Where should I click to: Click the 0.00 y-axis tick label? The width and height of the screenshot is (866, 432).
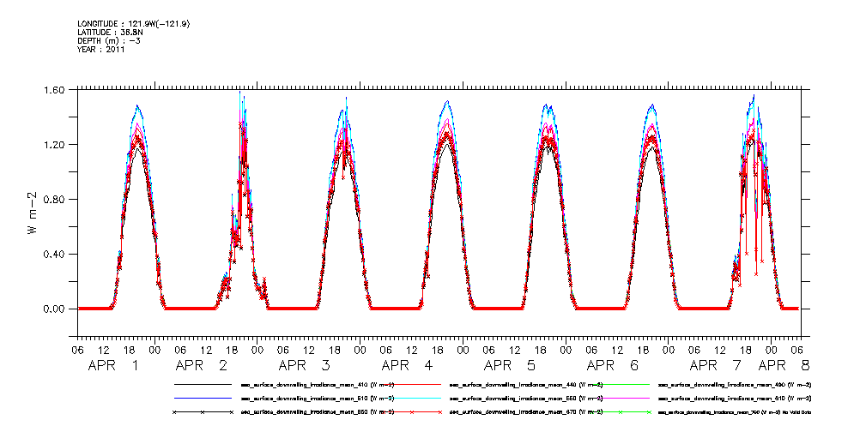(x=53, y=309)
